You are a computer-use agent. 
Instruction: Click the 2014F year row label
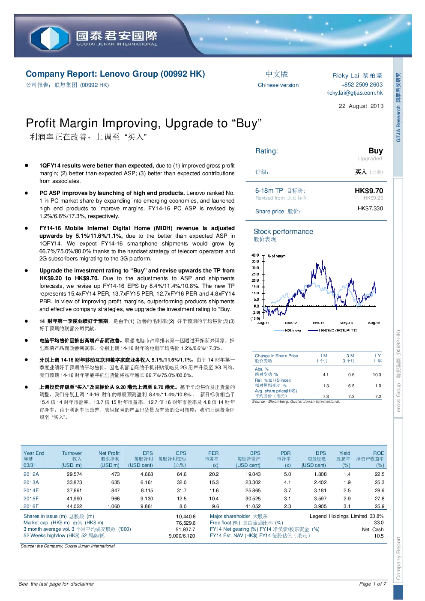pyautogui.click(x=31, y=490)
